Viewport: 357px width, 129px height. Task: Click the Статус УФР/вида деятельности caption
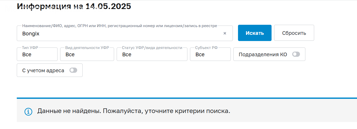point(152,48)
